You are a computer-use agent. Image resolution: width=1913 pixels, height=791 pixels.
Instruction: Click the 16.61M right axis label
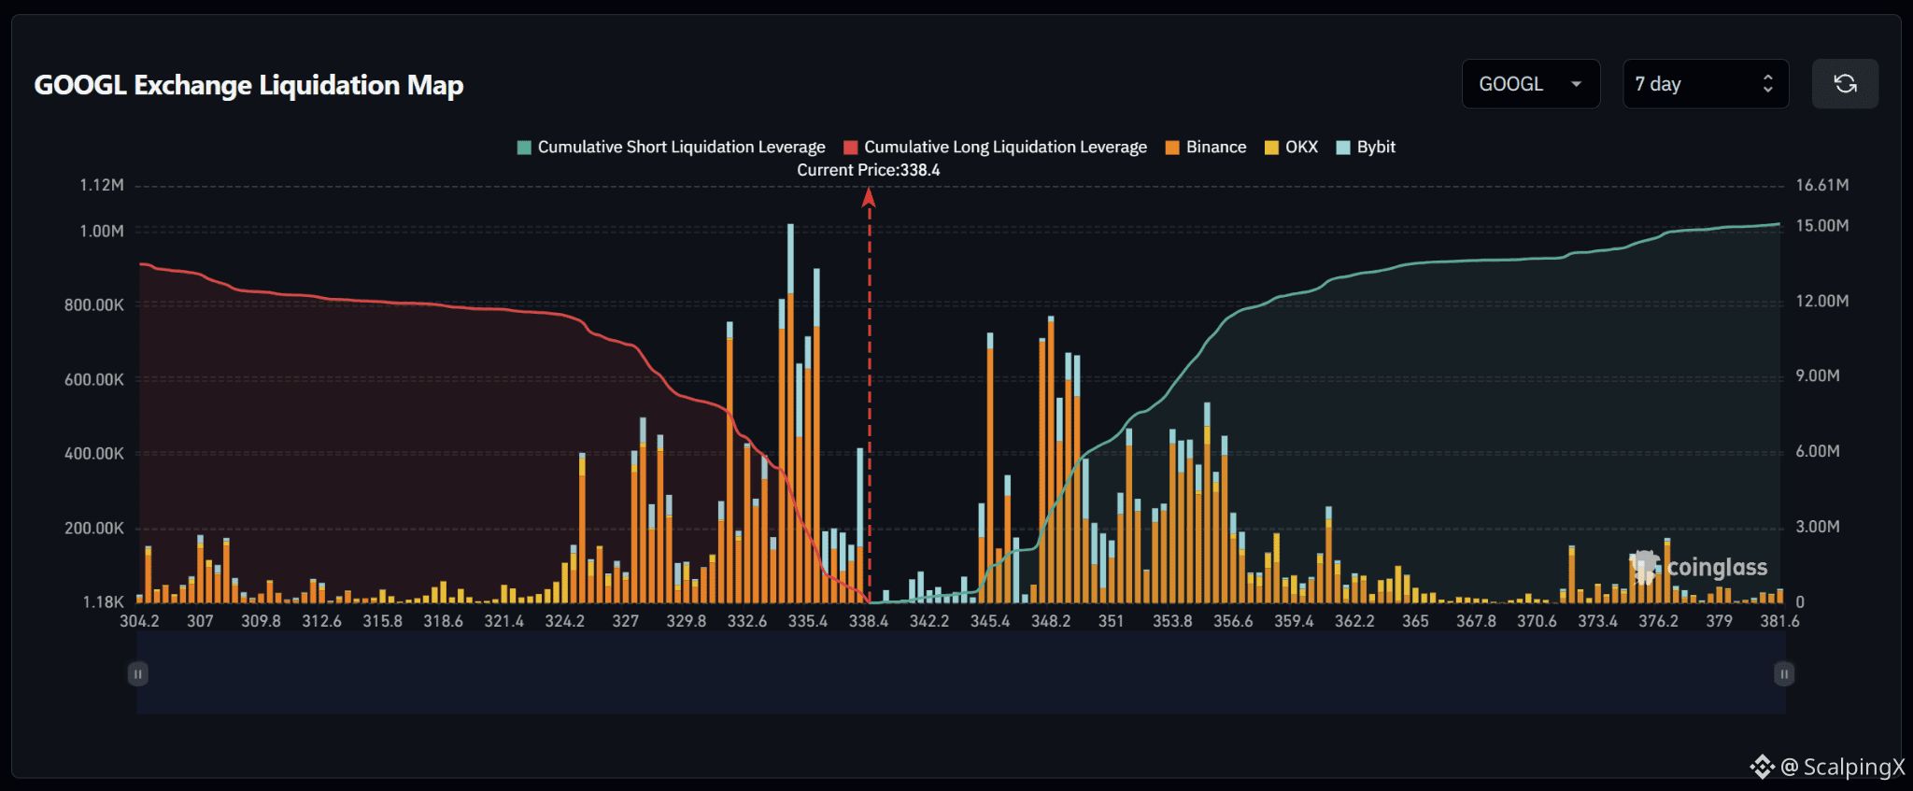point(1822,185)
